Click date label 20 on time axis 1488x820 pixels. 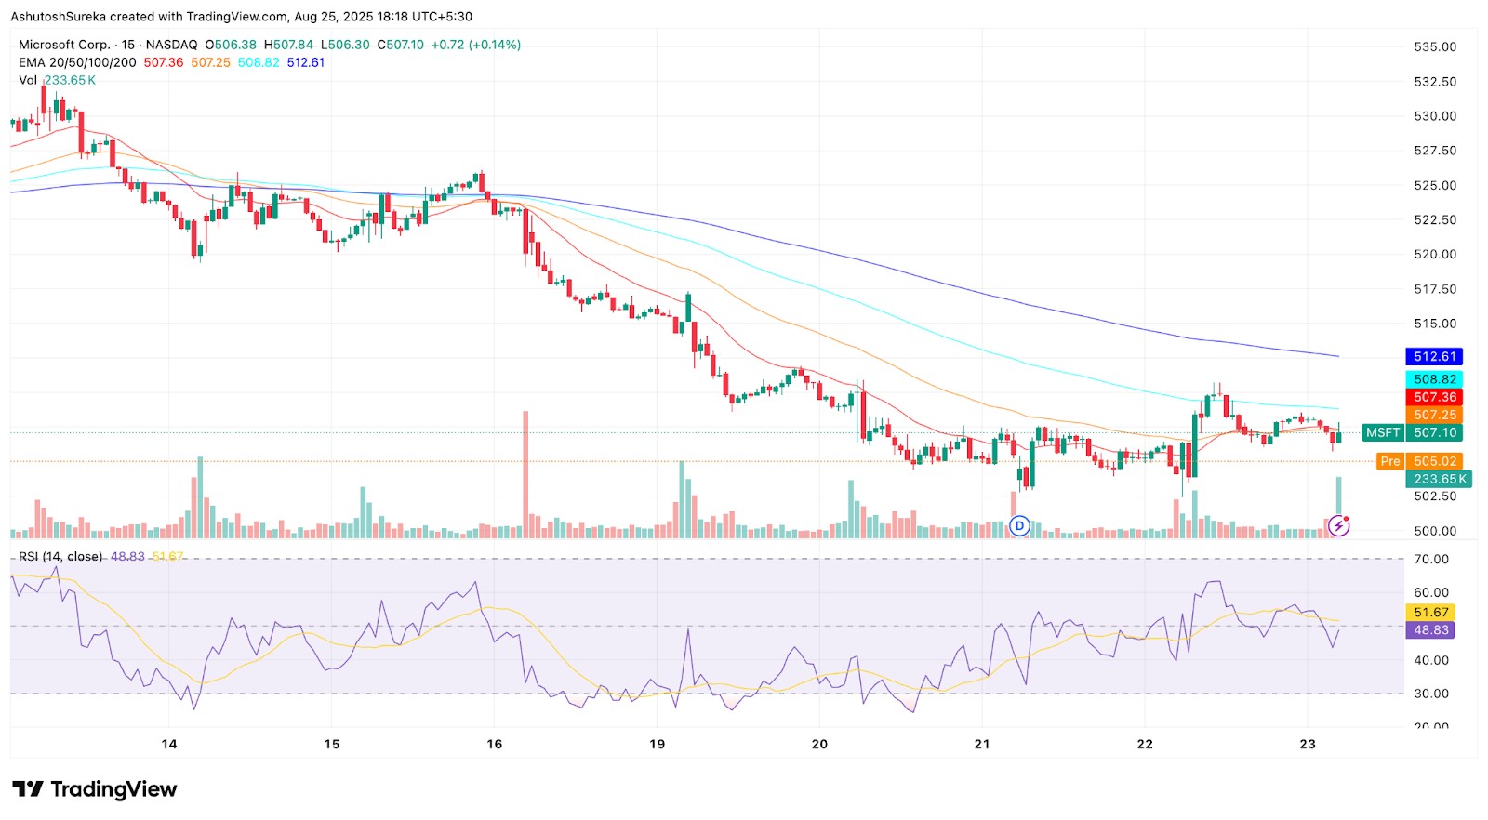point(819,744)
